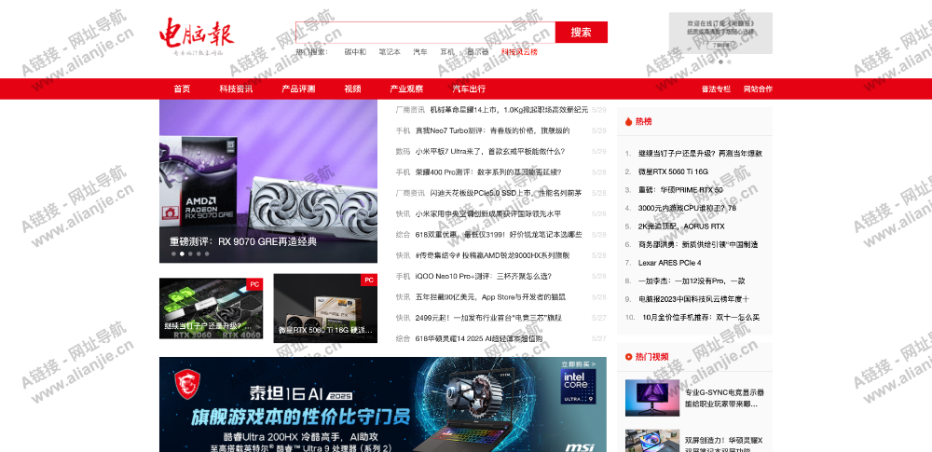Image resolution: width=932 pixels, height=452 pixels.
Task: Select the fifth dot of the main slideshow
Action: [x=207, y=253]
